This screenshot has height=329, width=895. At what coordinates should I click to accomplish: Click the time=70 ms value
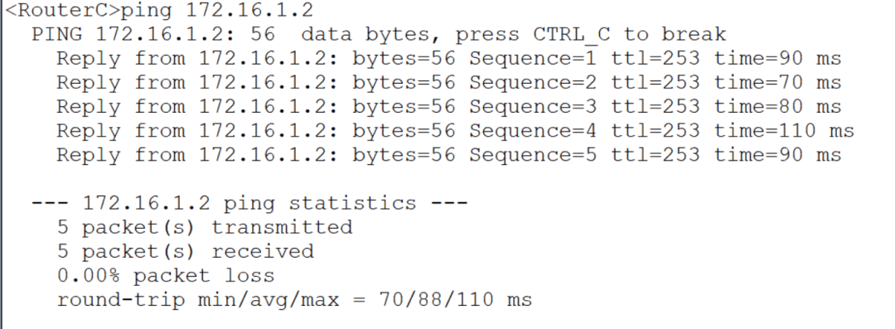click(778, 82)
